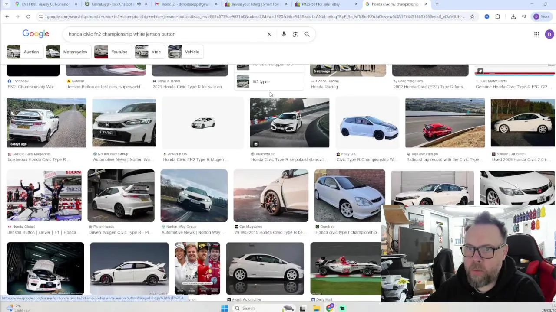Open Car Magazine 2015 Civic image
Viewport: 556px width, 312px height.
point(271,195)
